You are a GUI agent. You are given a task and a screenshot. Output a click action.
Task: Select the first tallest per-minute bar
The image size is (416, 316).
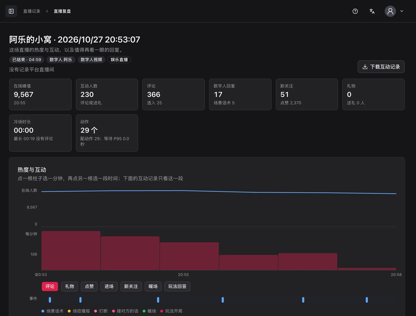click(x=71, y=251)
